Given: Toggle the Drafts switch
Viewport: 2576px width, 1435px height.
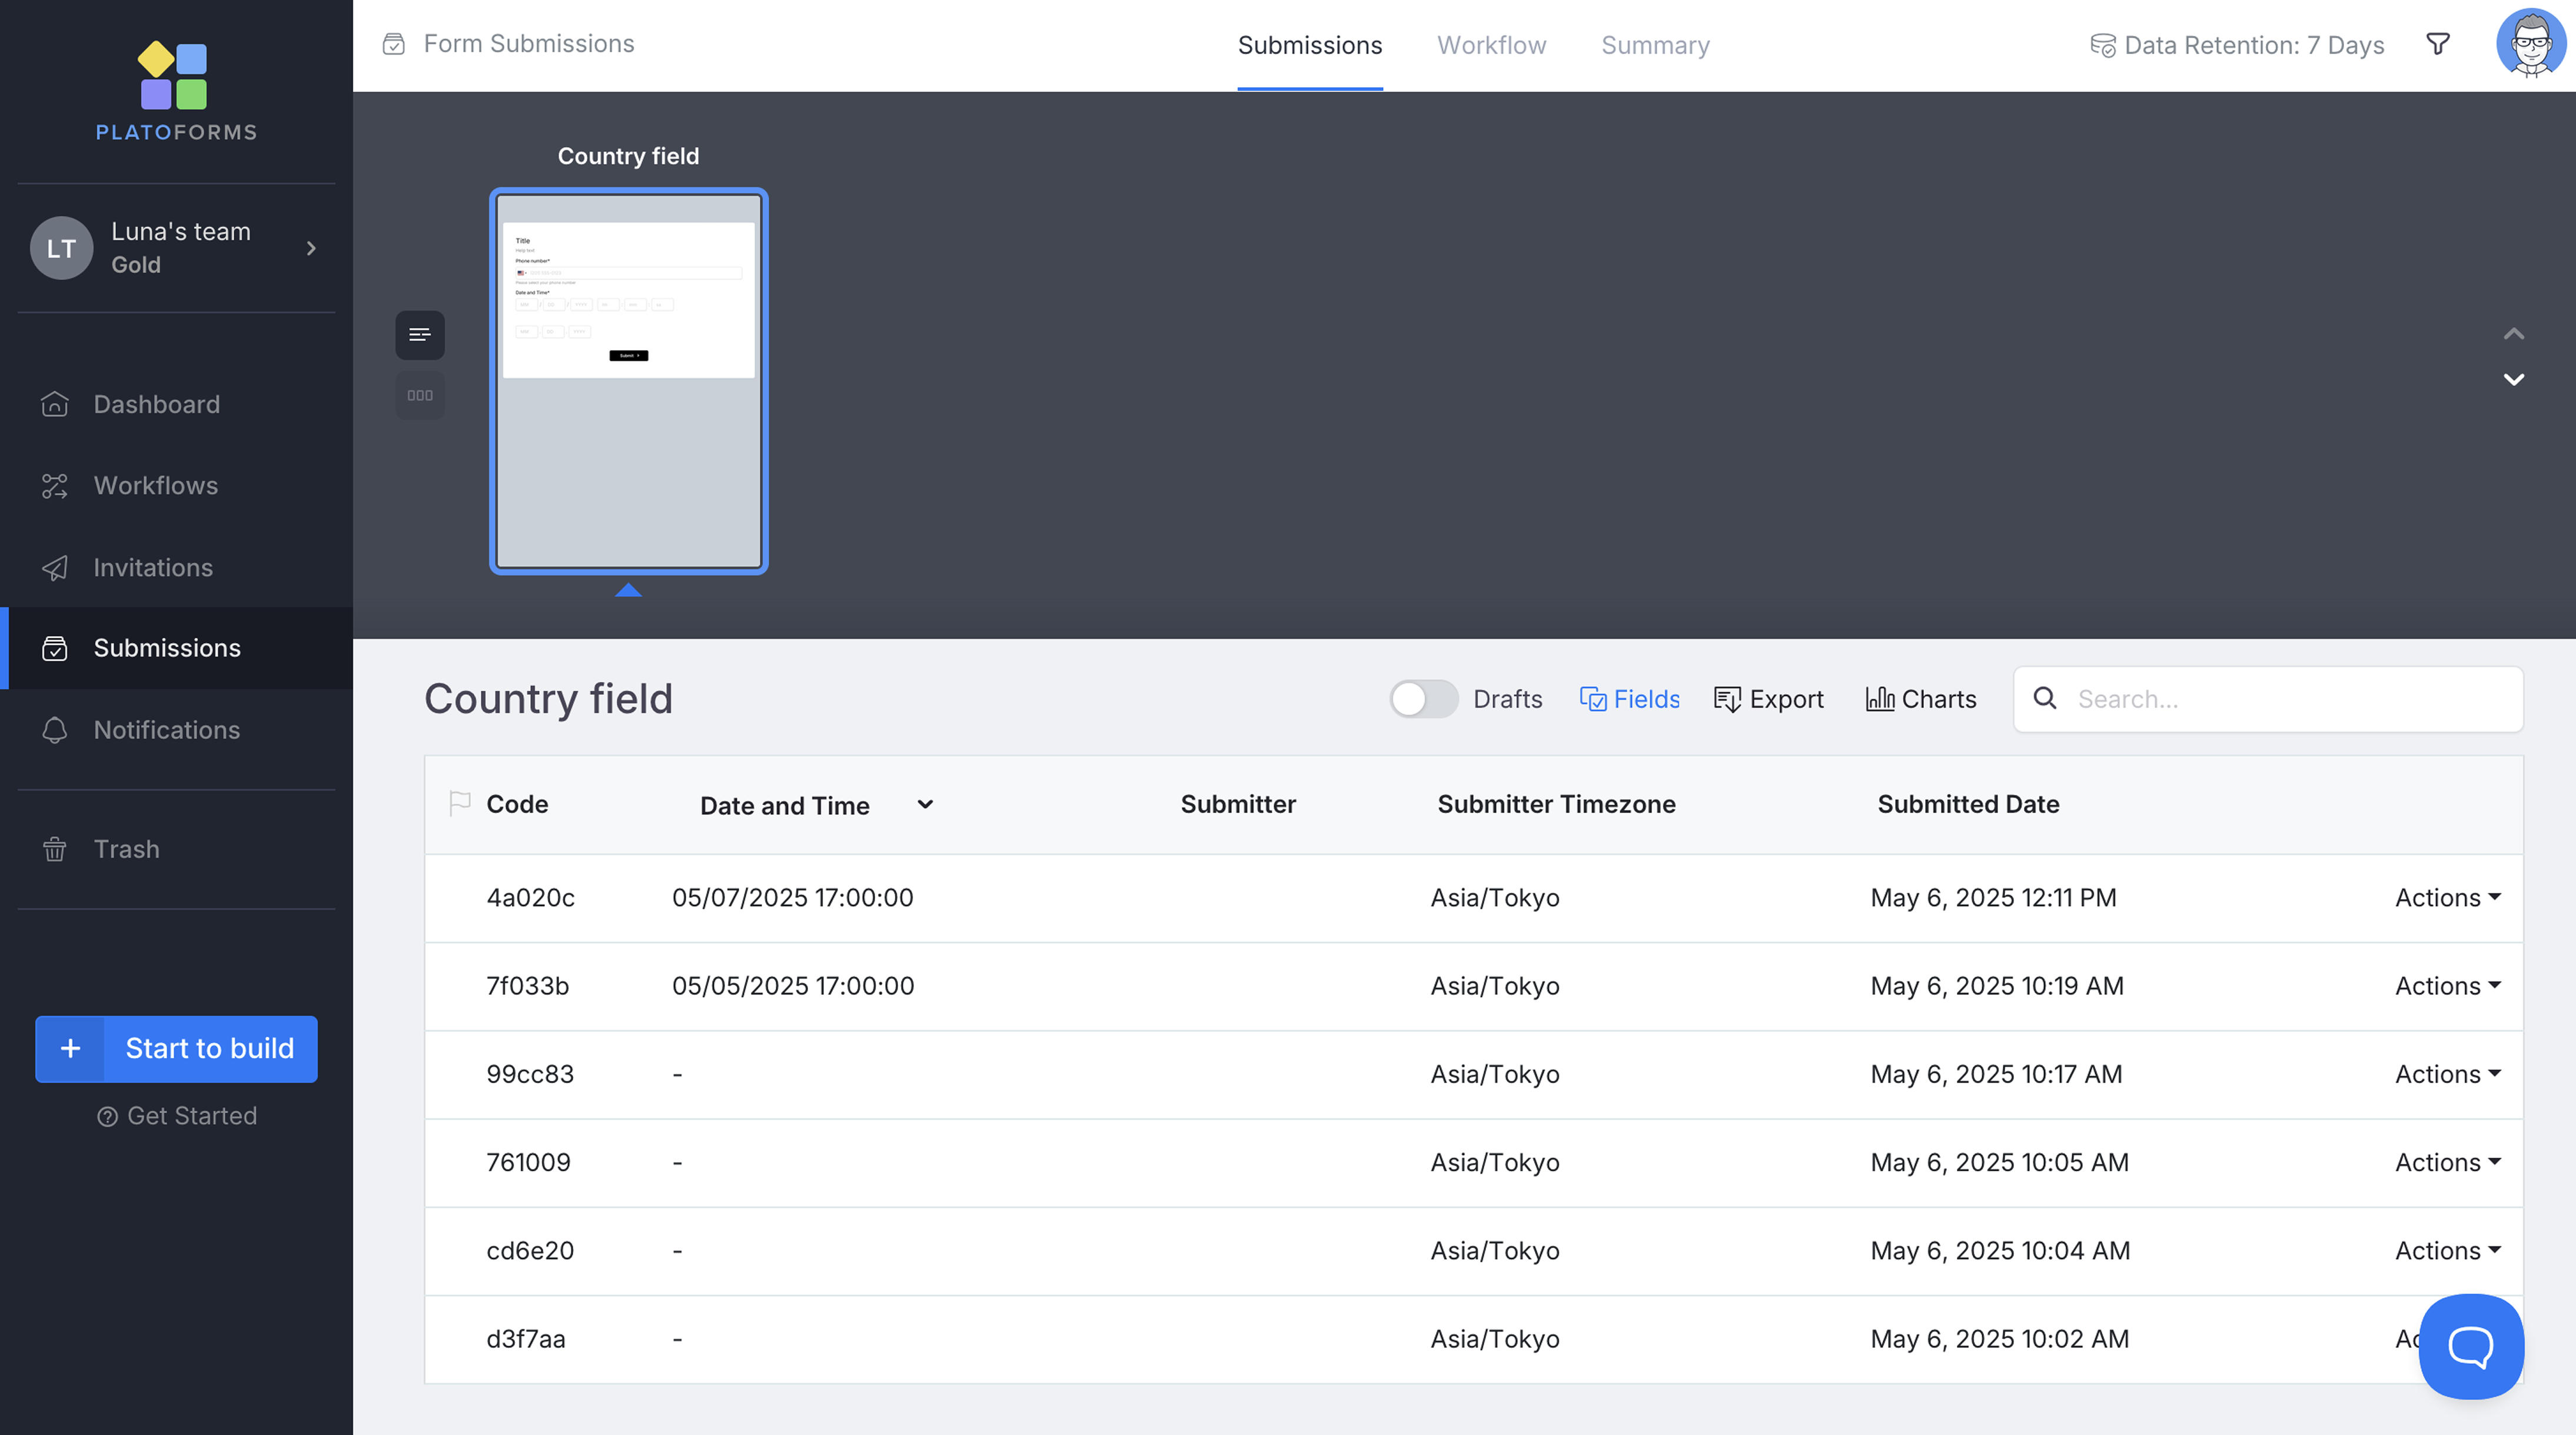Looking at the screenshot, I should click(x=1423, y=699).
